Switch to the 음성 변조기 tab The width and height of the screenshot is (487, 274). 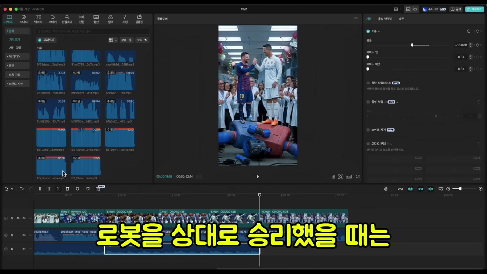coord(385,19)
